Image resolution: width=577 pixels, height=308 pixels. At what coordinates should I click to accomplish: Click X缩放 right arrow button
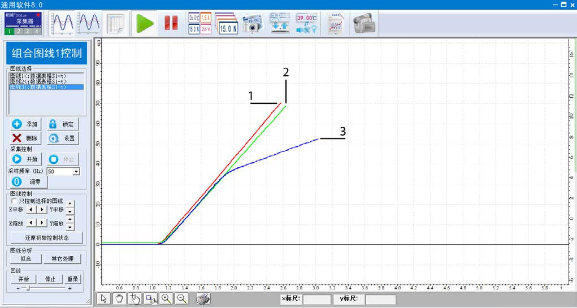[41, 223]
